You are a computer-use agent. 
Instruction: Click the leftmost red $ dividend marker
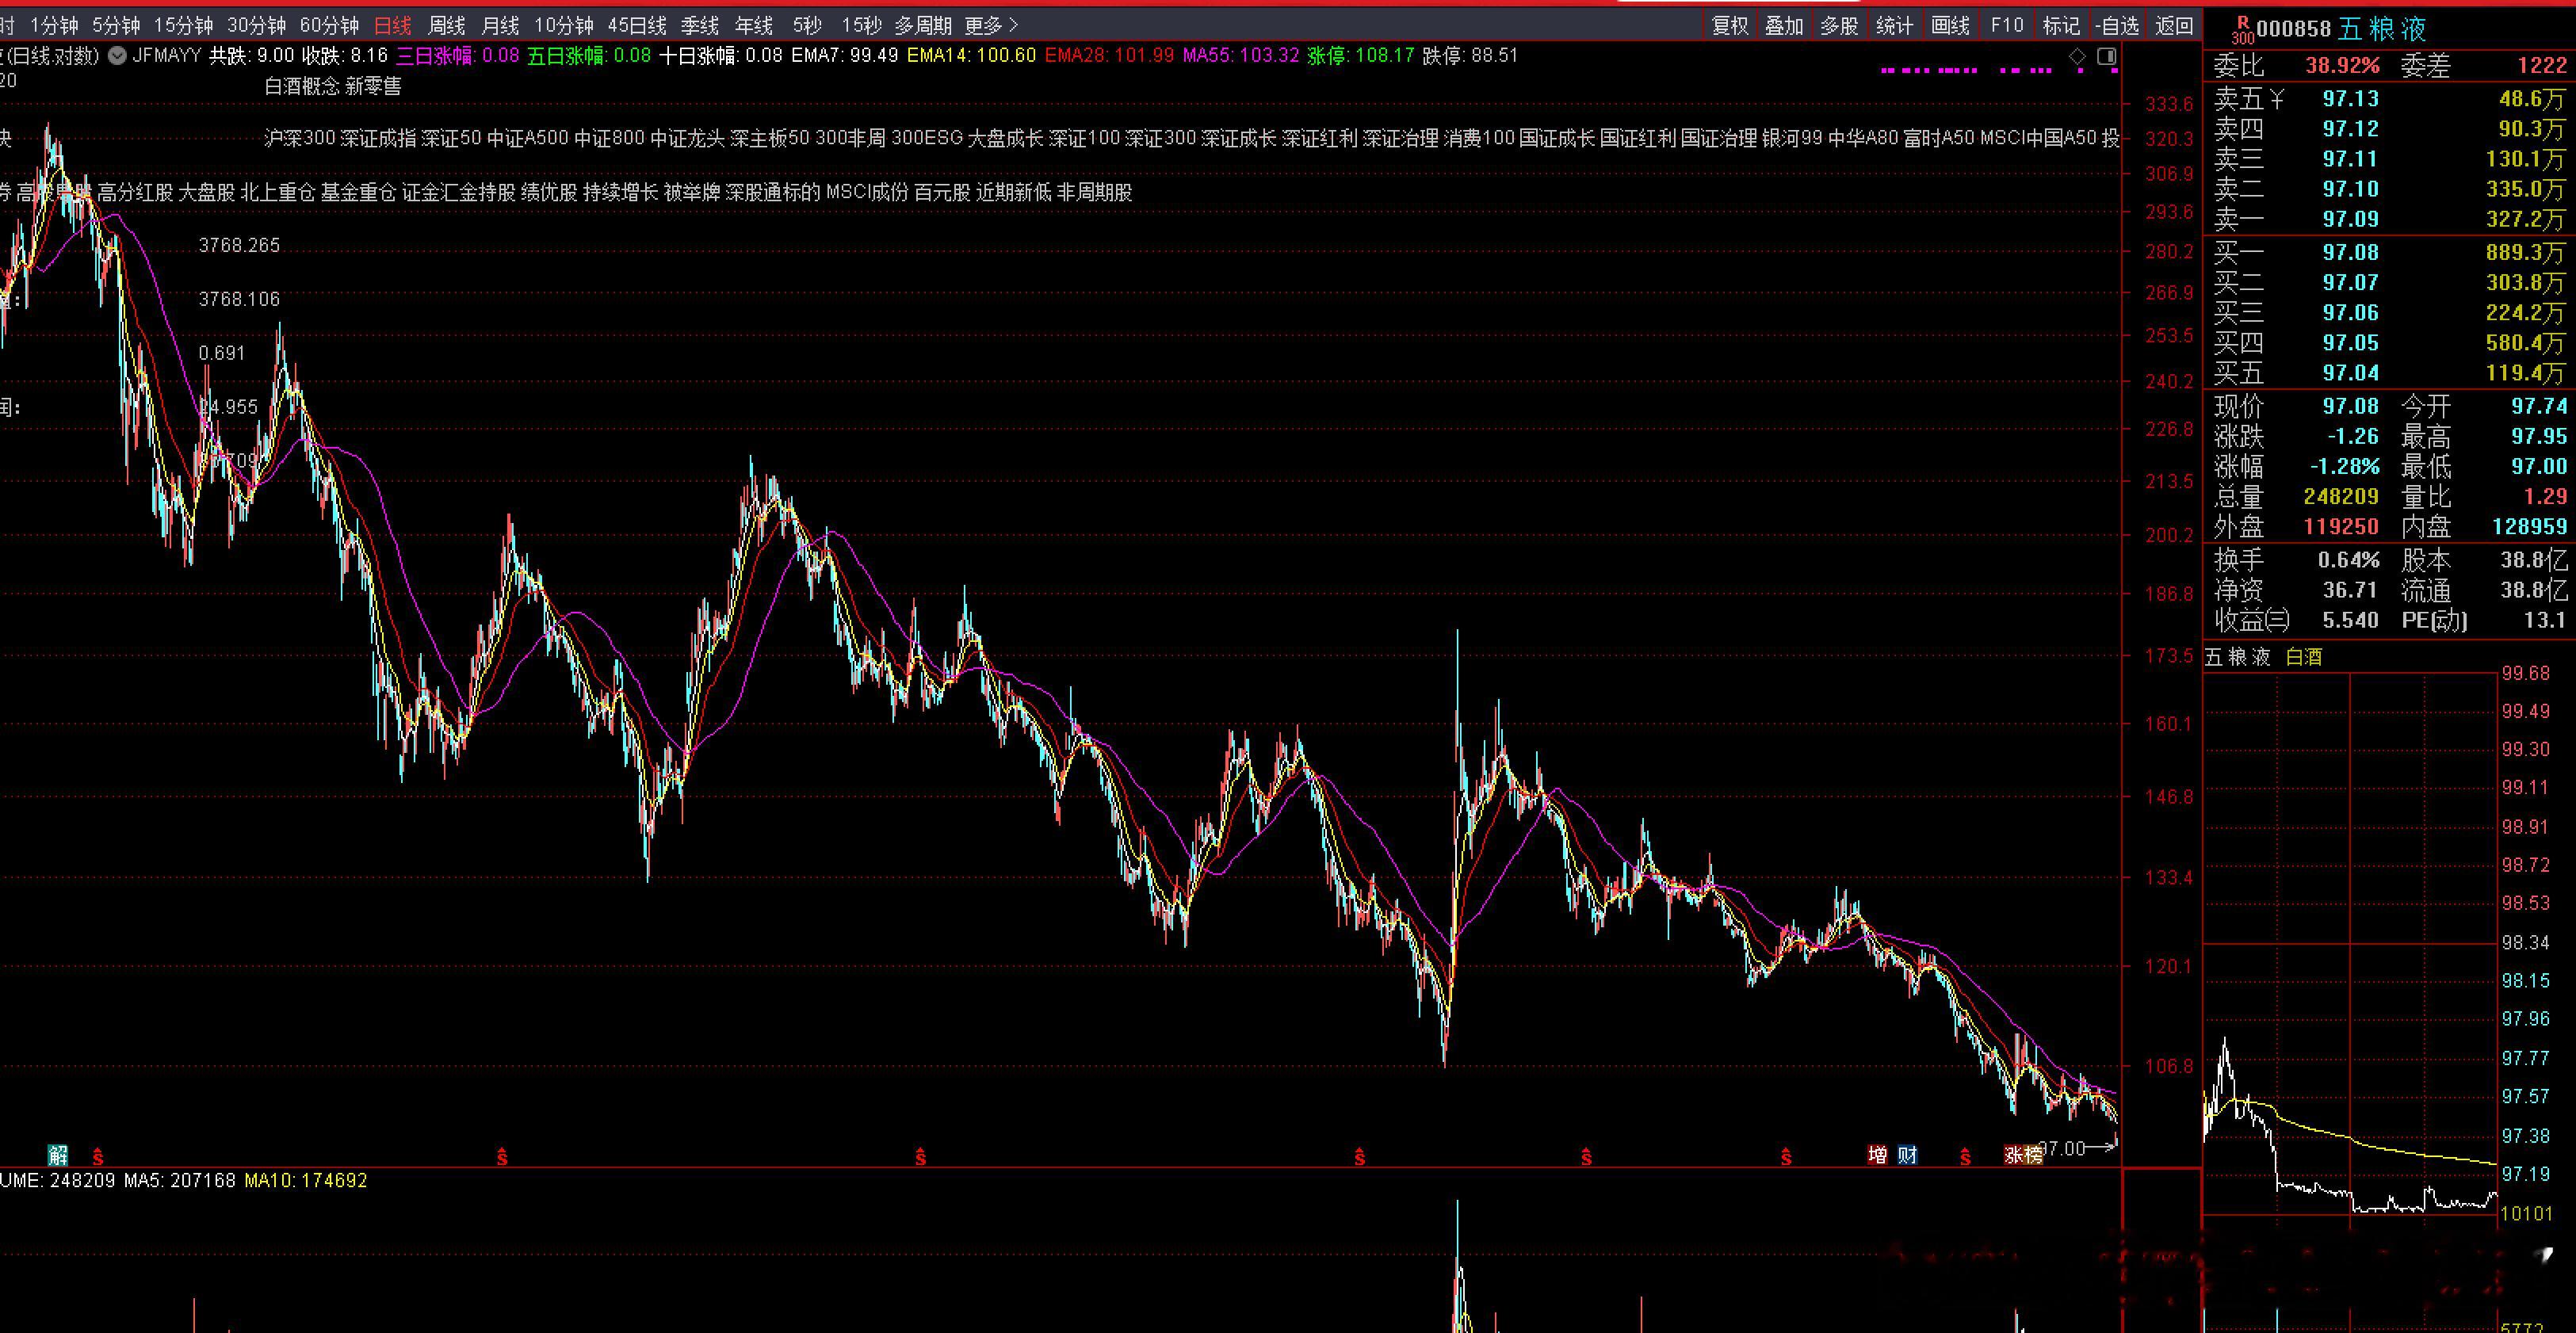98,1157
